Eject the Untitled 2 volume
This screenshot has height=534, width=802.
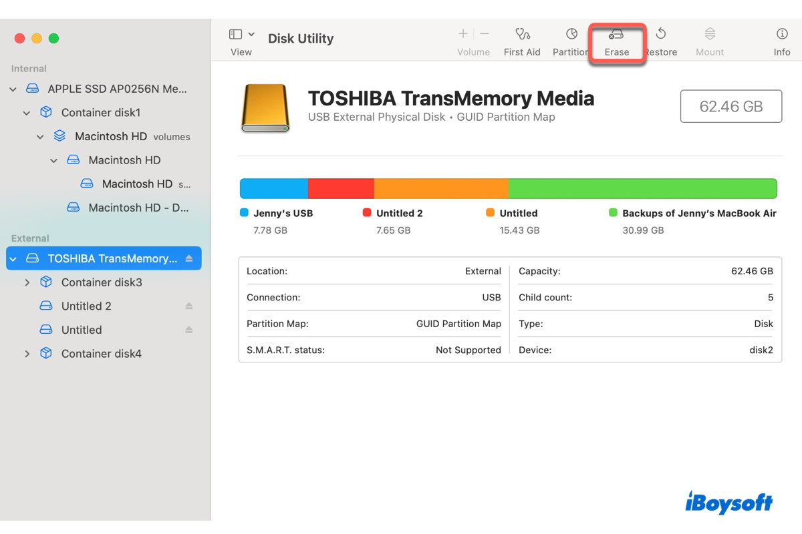[188, 306]
